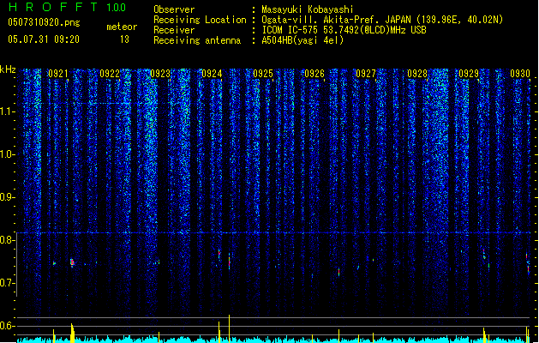Click the 0925 time marker

[x=263, y=74]
